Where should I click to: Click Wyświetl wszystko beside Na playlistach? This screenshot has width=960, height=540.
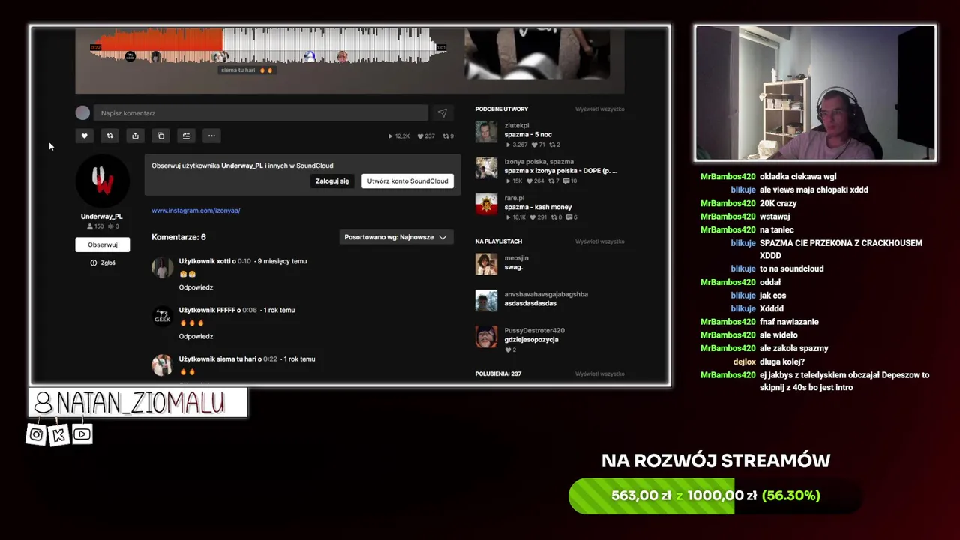(x=599, y=241)
